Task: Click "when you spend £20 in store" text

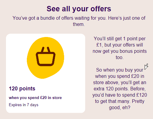Action: (x=35, y=98)
